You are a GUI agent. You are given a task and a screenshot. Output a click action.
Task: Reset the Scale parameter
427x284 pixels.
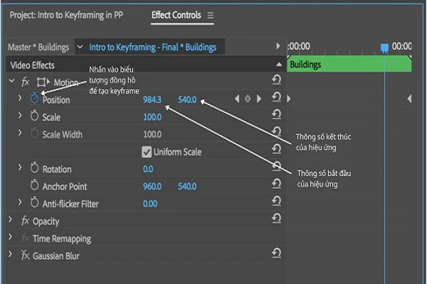click(x=276, y=114)
